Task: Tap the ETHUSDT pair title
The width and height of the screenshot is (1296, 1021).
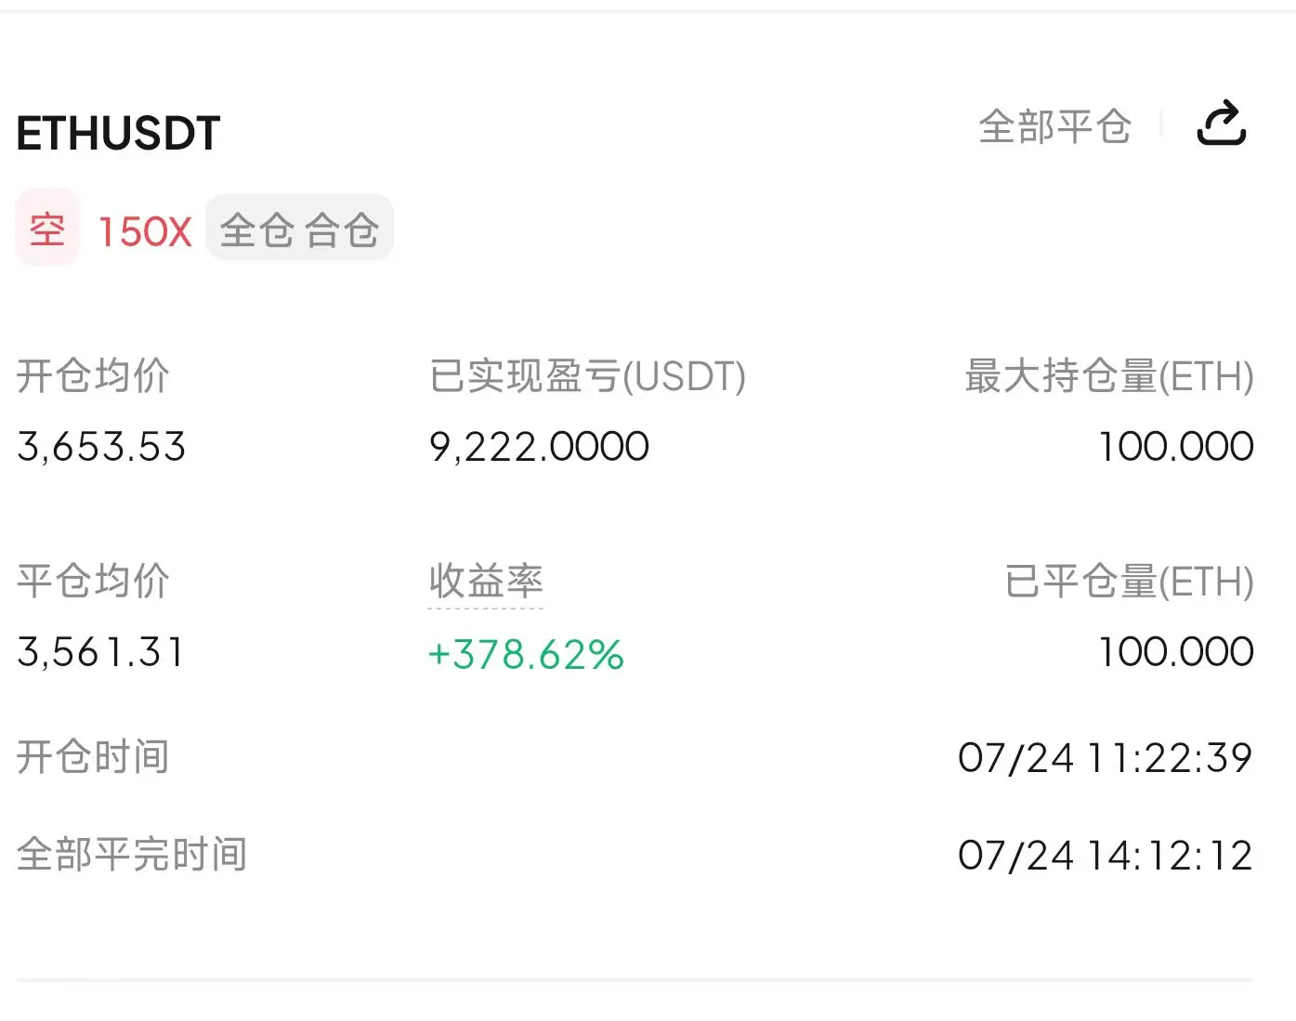Action: pyautogui.click(x=118, y=134)
